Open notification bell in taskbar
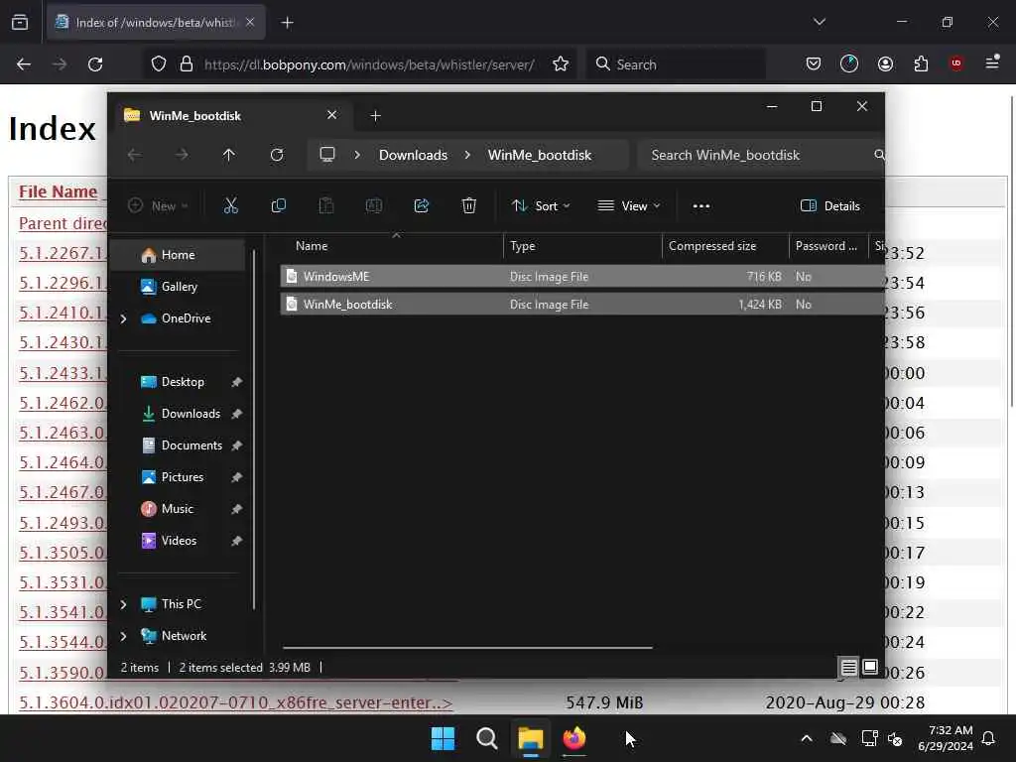This screenshot has height=762, width=1016. [x=988, y=738]
